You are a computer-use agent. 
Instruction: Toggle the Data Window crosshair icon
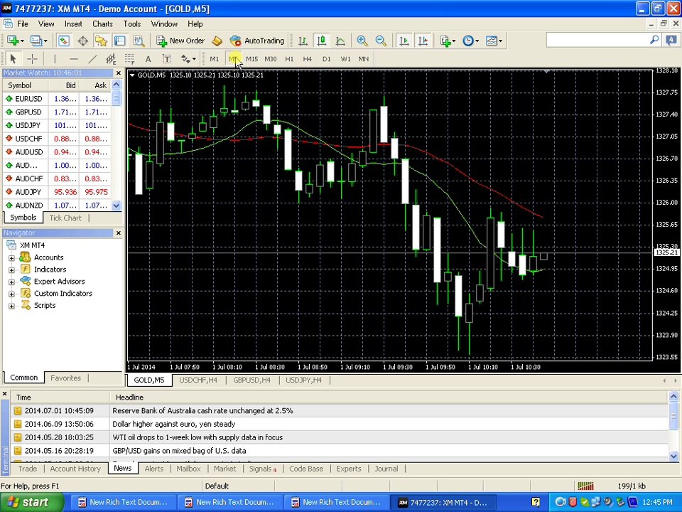point(82,41)
